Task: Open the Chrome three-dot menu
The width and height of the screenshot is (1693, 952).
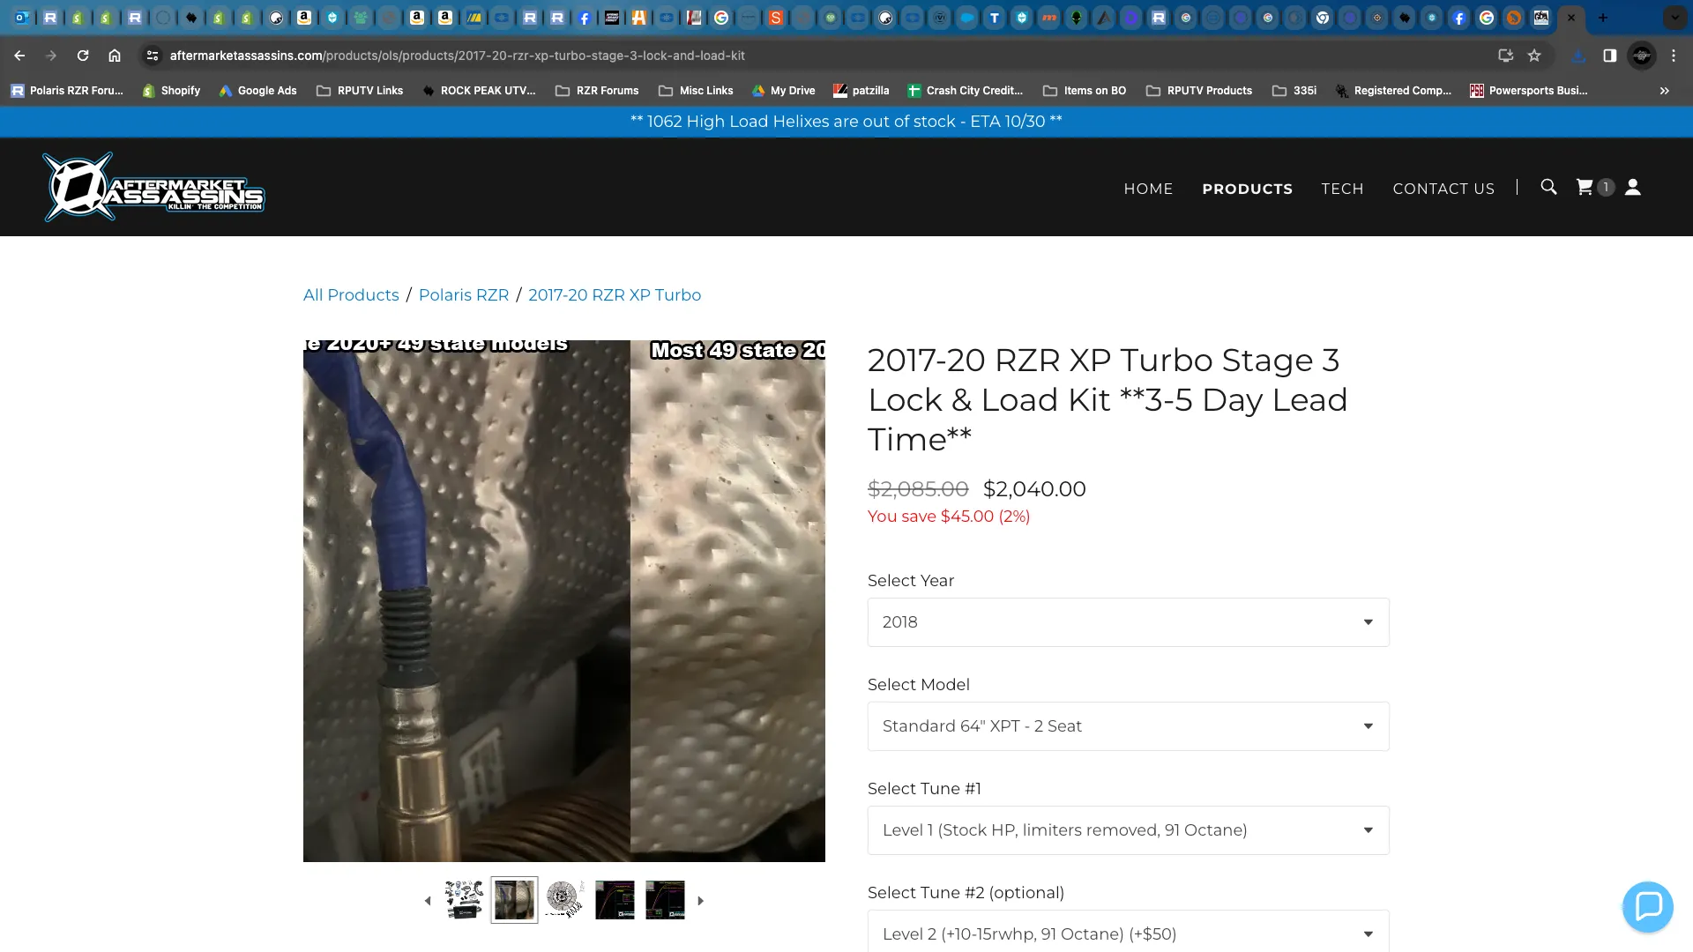Action: [x=1674, y=56]
